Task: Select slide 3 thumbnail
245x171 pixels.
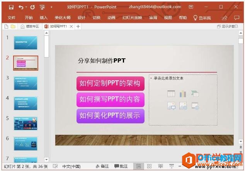Action: (x=26, y=83)
